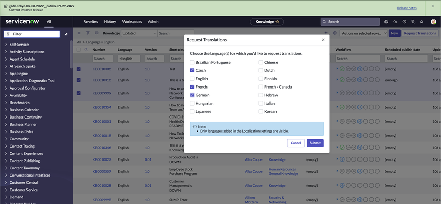Click the blue arrow workflow stage for KB0010028
This screenshot has height=204, width=441.
click(342, 185)
